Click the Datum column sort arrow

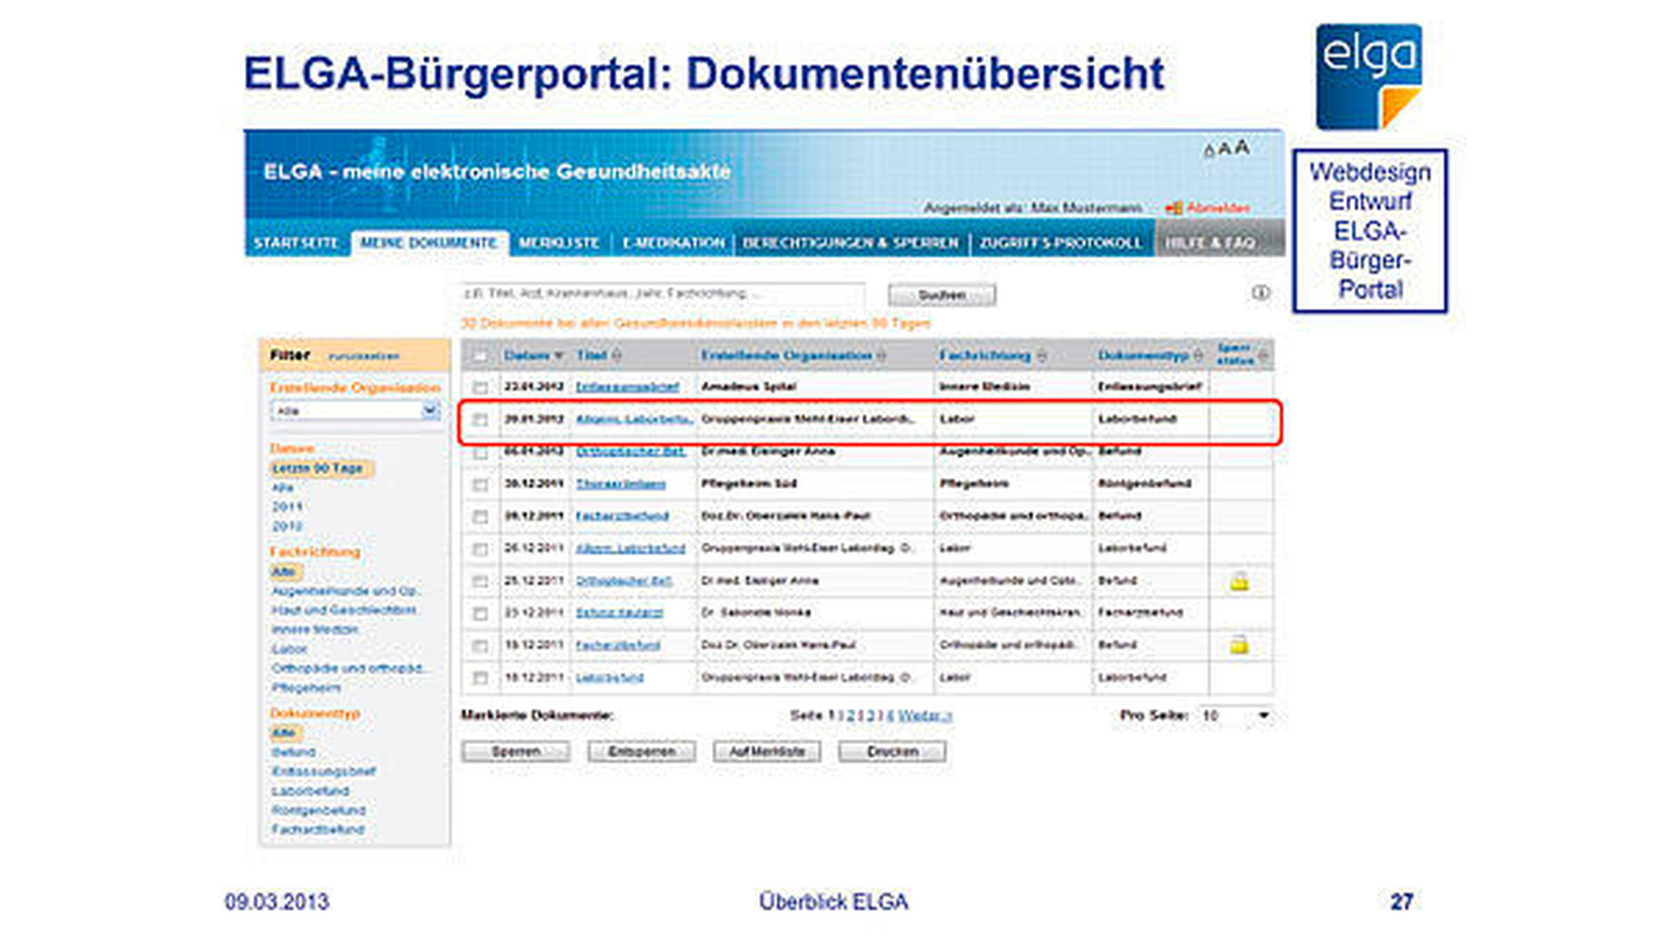click(x=558, y=355)
